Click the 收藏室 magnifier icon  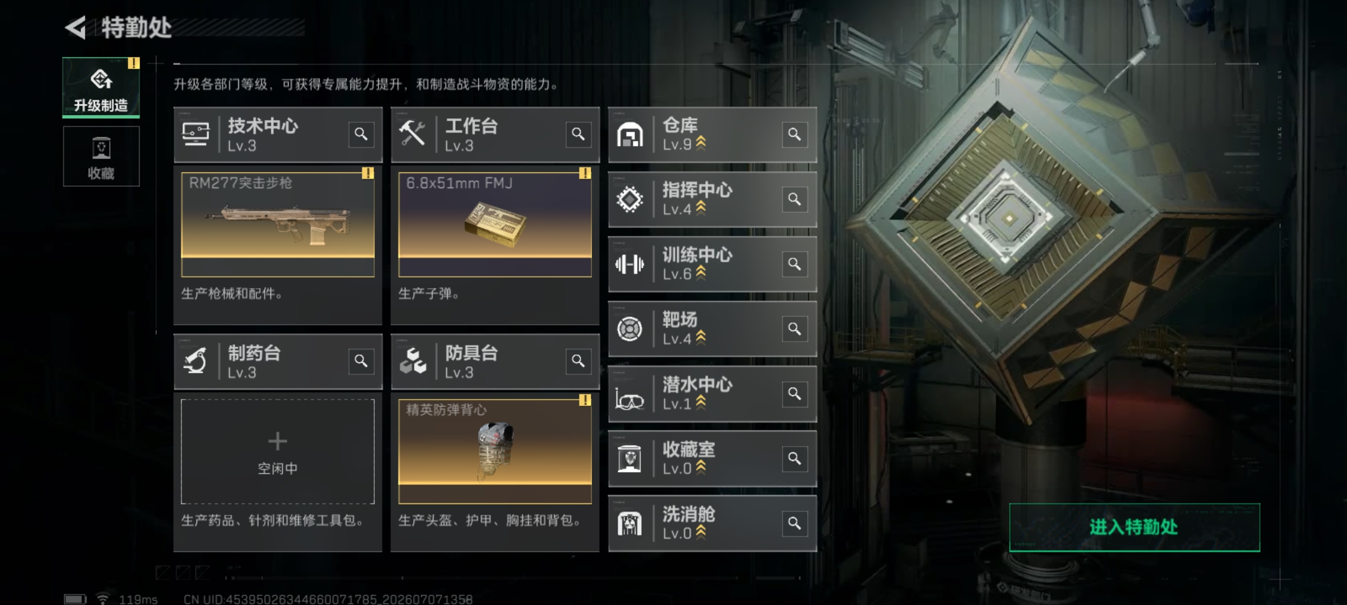pos(794,459)
